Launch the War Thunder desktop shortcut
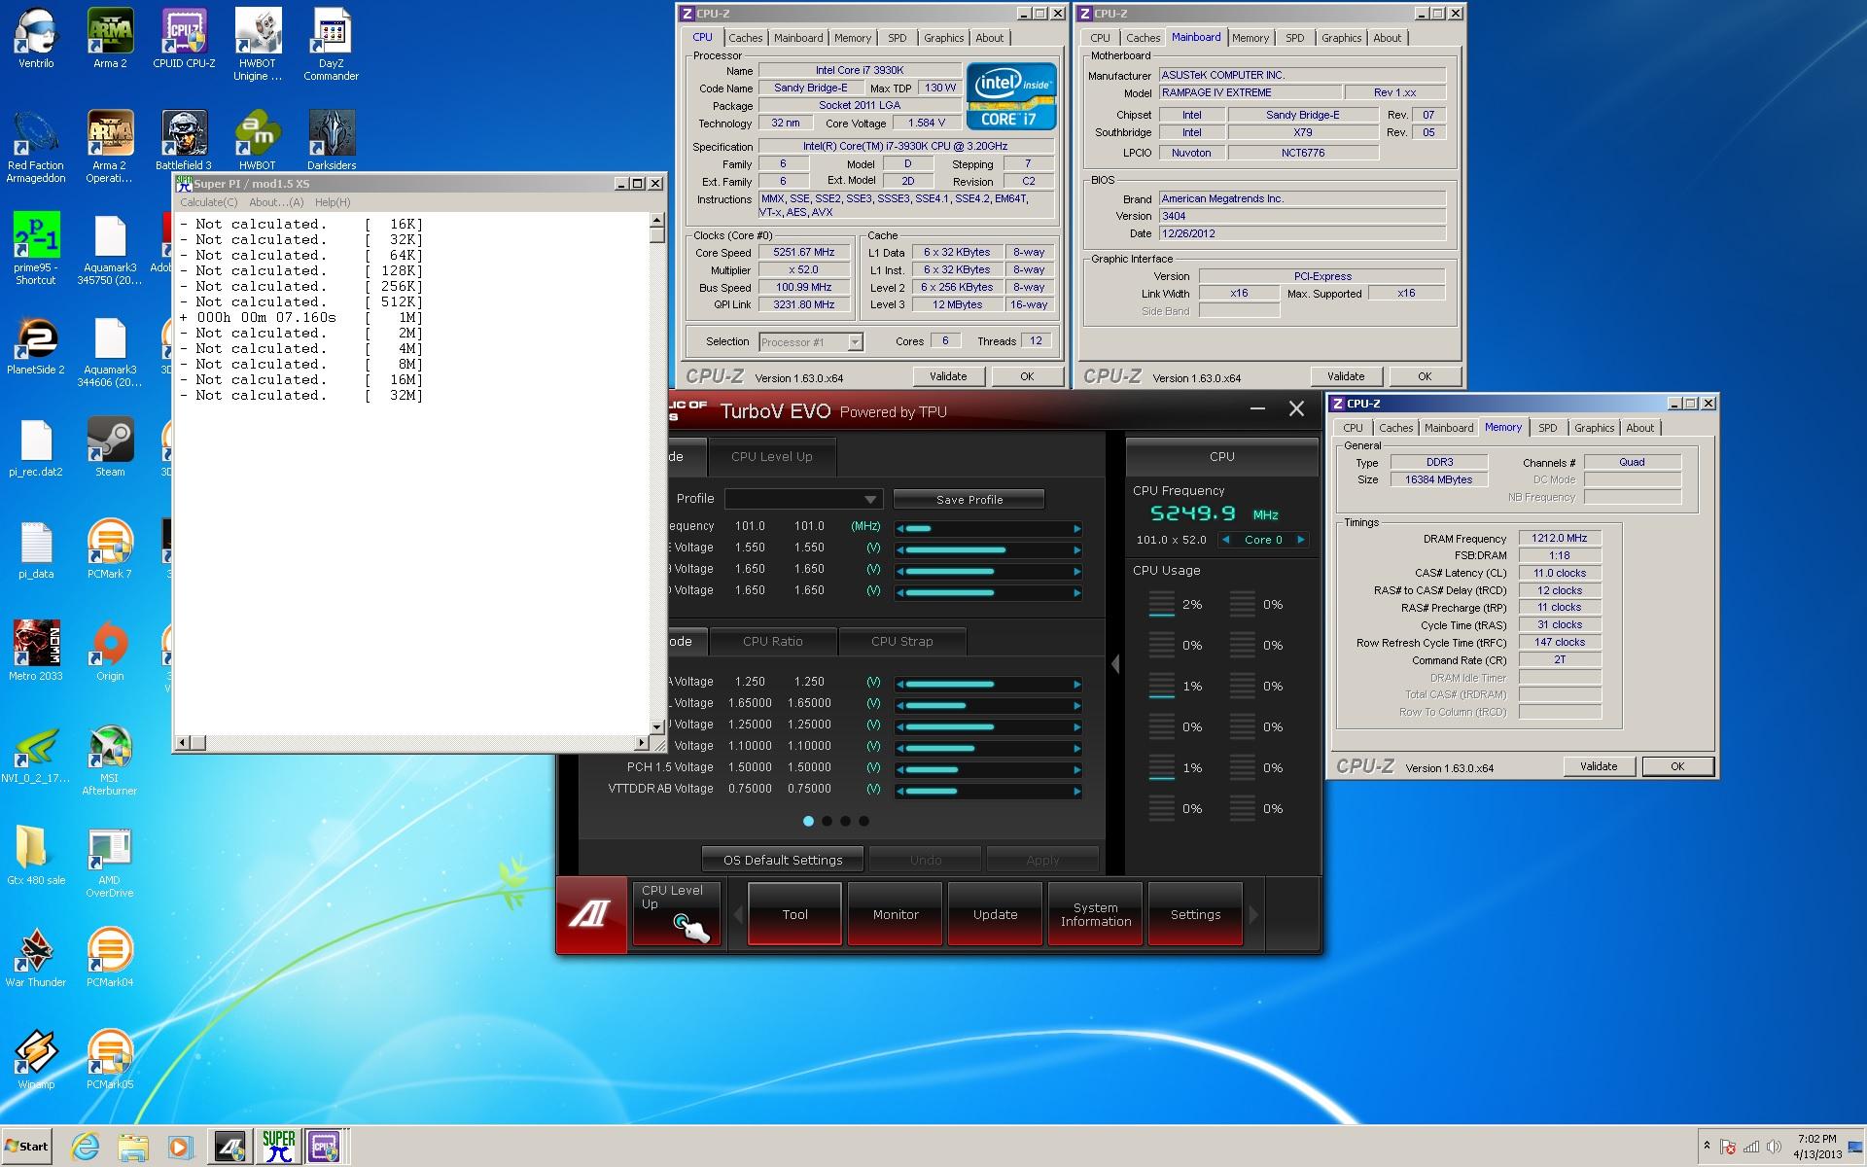 pyautogui.click(x=36, y=958)
